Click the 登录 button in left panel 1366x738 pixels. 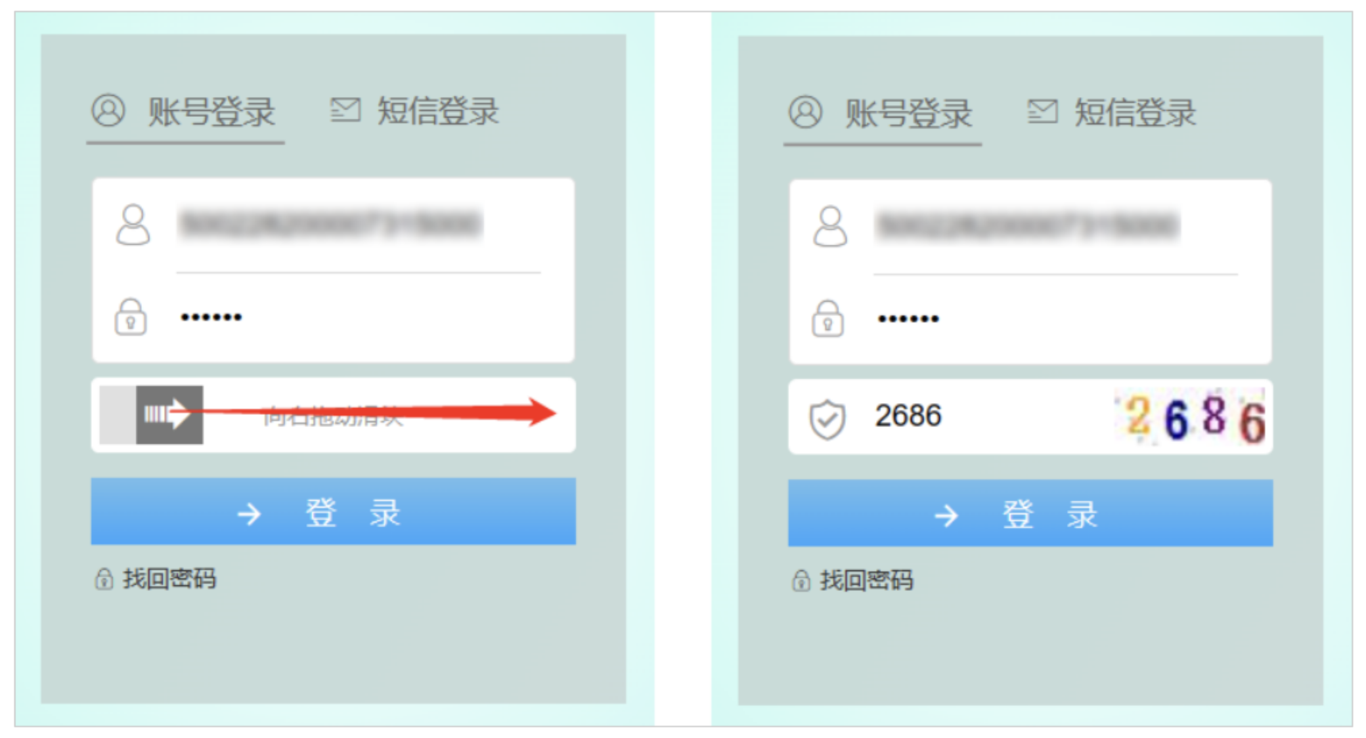(334, 511)
